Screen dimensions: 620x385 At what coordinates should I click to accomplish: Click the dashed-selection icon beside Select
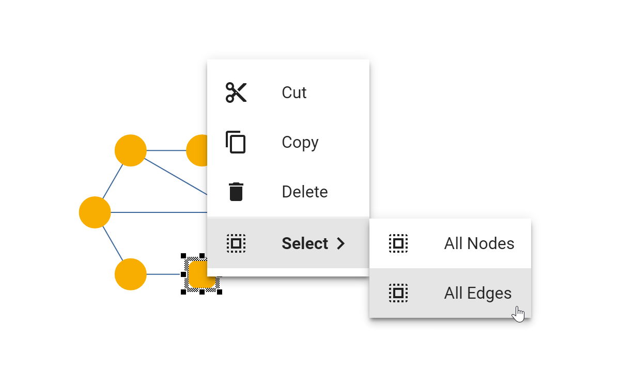point(236,243)
